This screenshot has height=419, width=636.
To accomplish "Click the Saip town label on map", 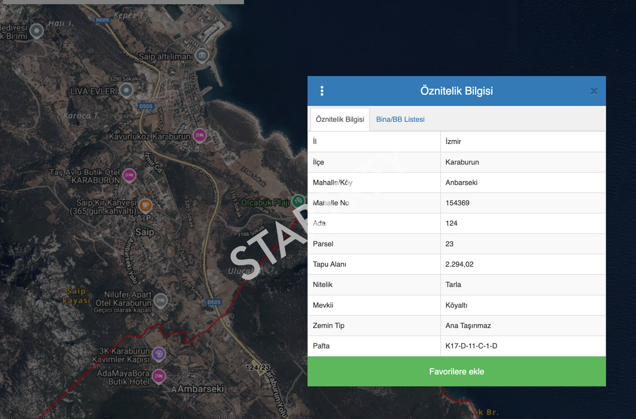I will pos(145,232).
